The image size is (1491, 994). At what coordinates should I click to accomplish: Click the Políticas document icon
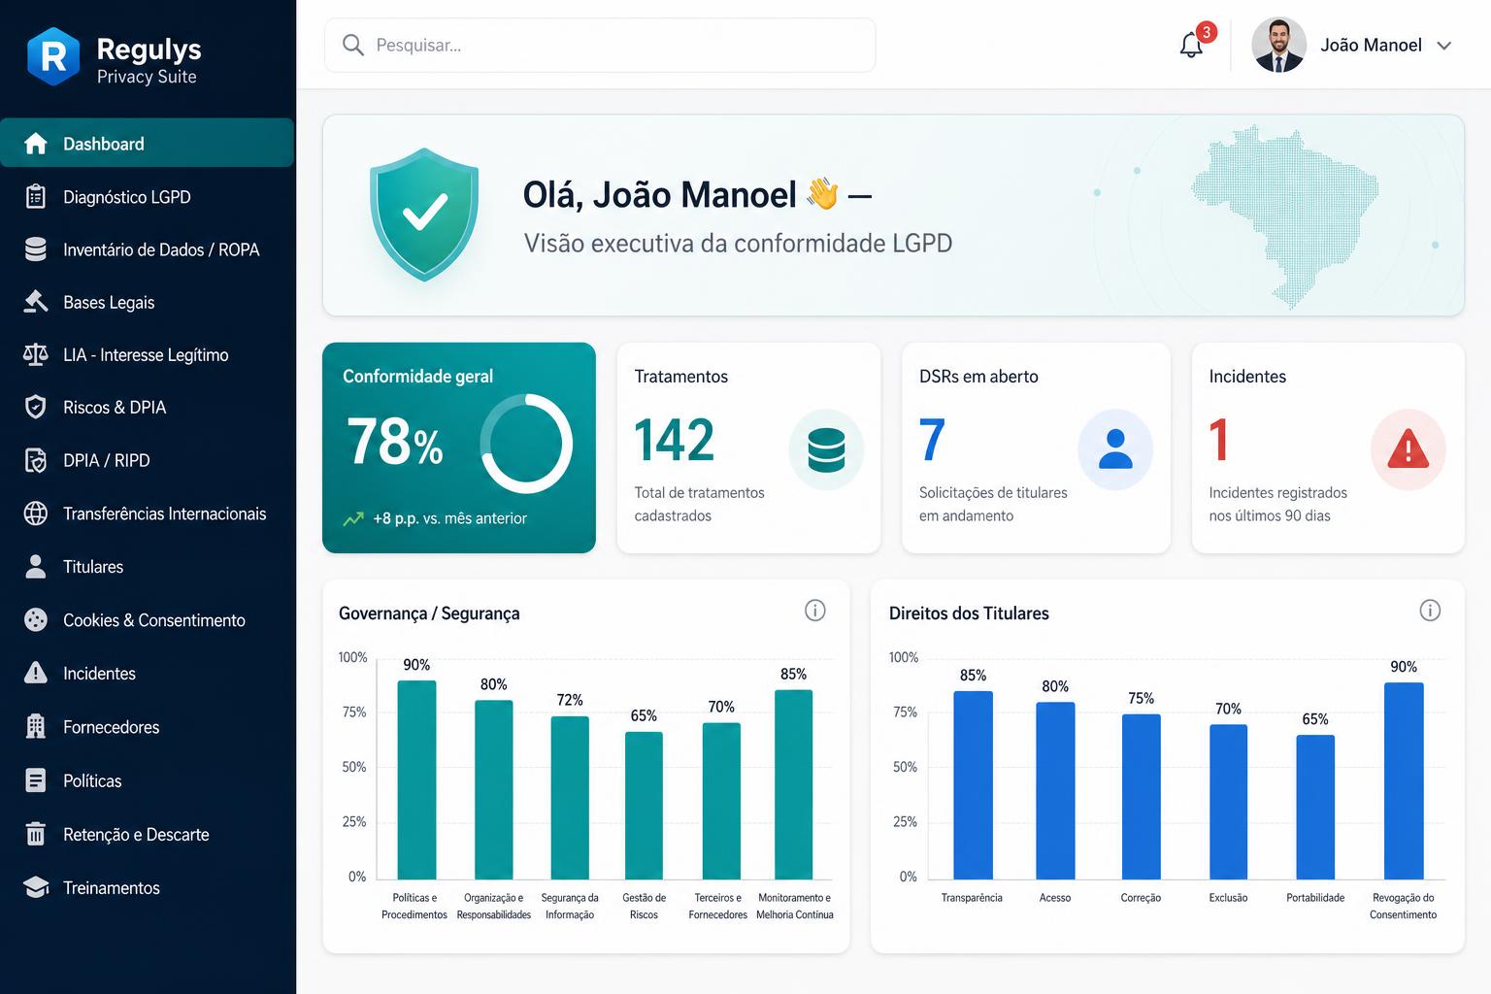pos(36,780)
